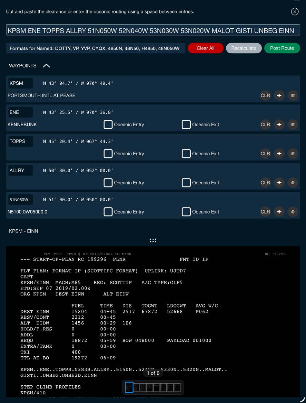Click the KENNEBUNK waypoint description
Viewport: 306px width, 403px height.
point(22,125)
